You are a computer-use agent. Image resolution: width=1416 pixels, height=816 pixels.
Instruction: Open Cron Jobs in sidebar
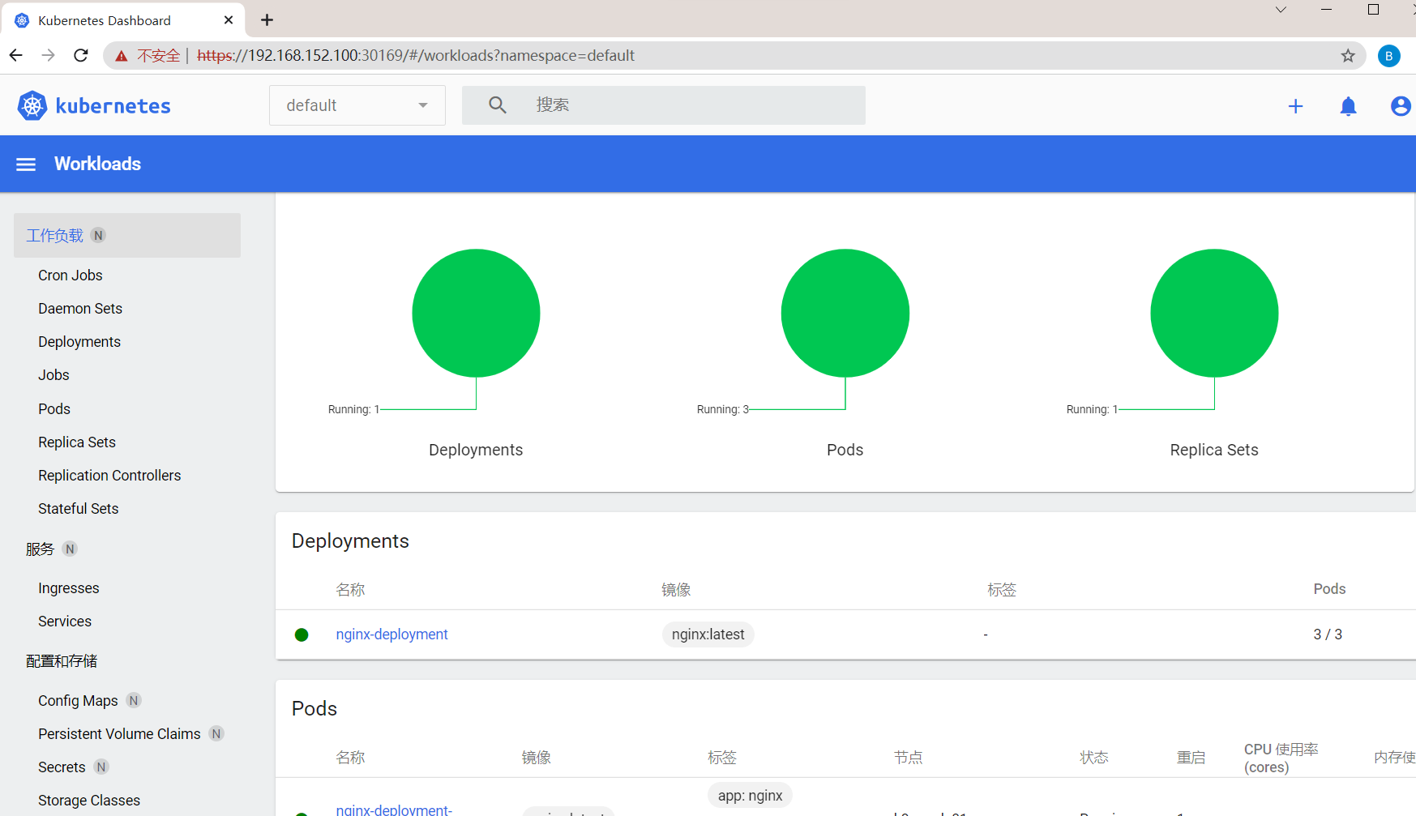pos(71,276)
